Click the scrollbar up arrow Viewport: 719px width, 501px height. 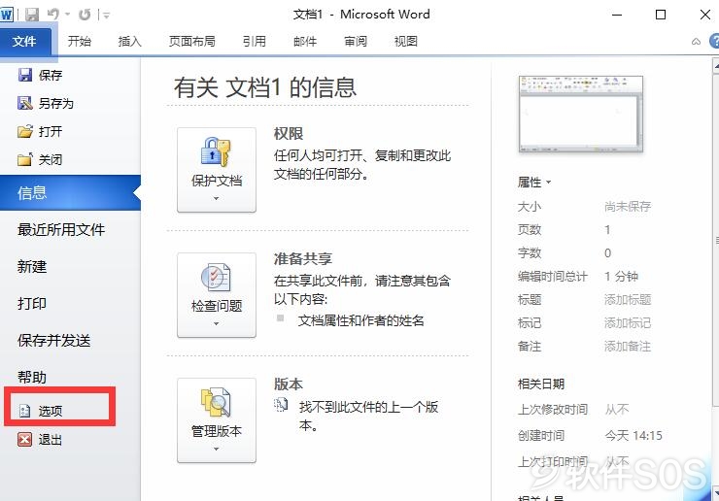[x=716, y=65]
